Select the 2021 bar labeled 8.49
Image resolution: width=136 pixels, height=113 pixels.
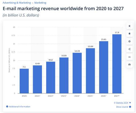pyautogui.click(x=37, y=79)
